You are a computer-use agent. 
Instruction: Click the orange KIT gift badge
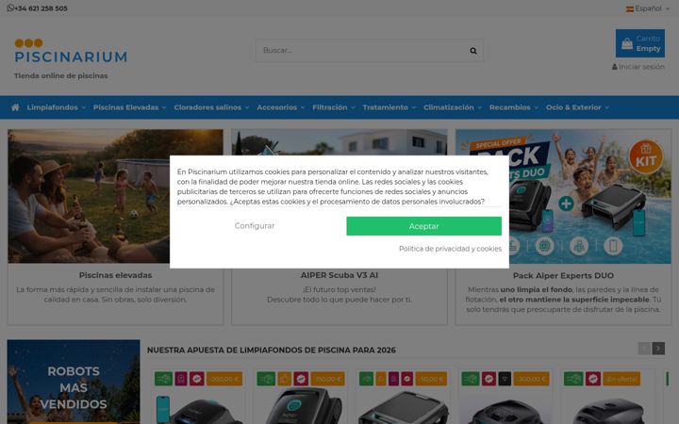646,156
